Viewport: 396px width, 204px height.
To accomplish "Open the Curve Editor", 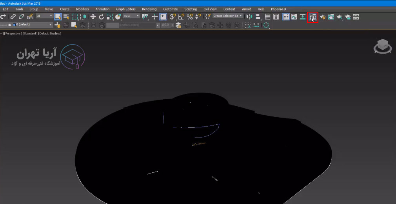I will pos(294,17).
